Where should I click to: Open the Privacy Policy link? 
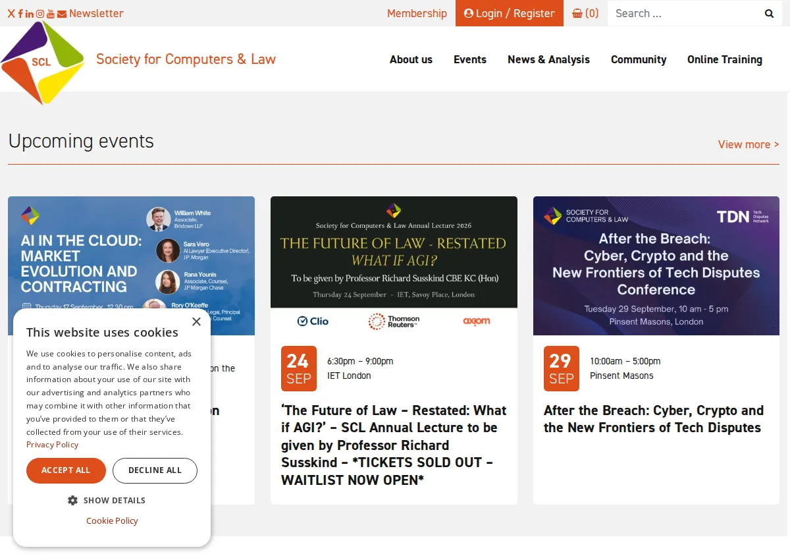click(52, 445)
